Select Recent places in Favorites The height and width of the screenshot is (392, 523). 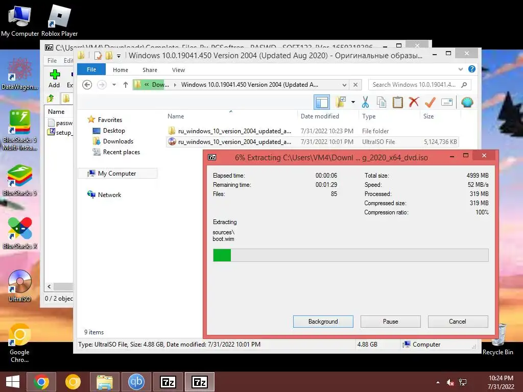122,152
